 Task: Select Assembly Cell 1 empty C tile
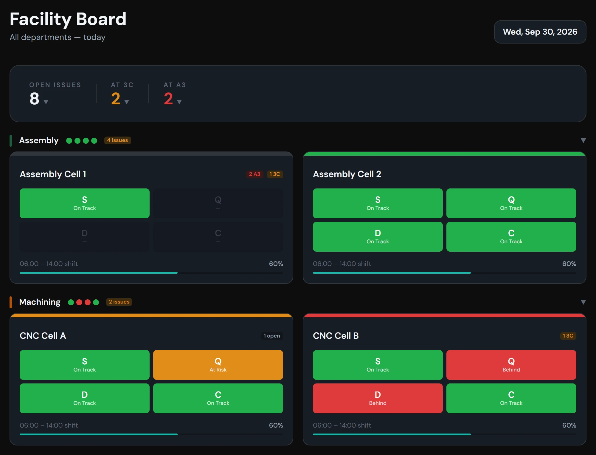click(218, 237)
